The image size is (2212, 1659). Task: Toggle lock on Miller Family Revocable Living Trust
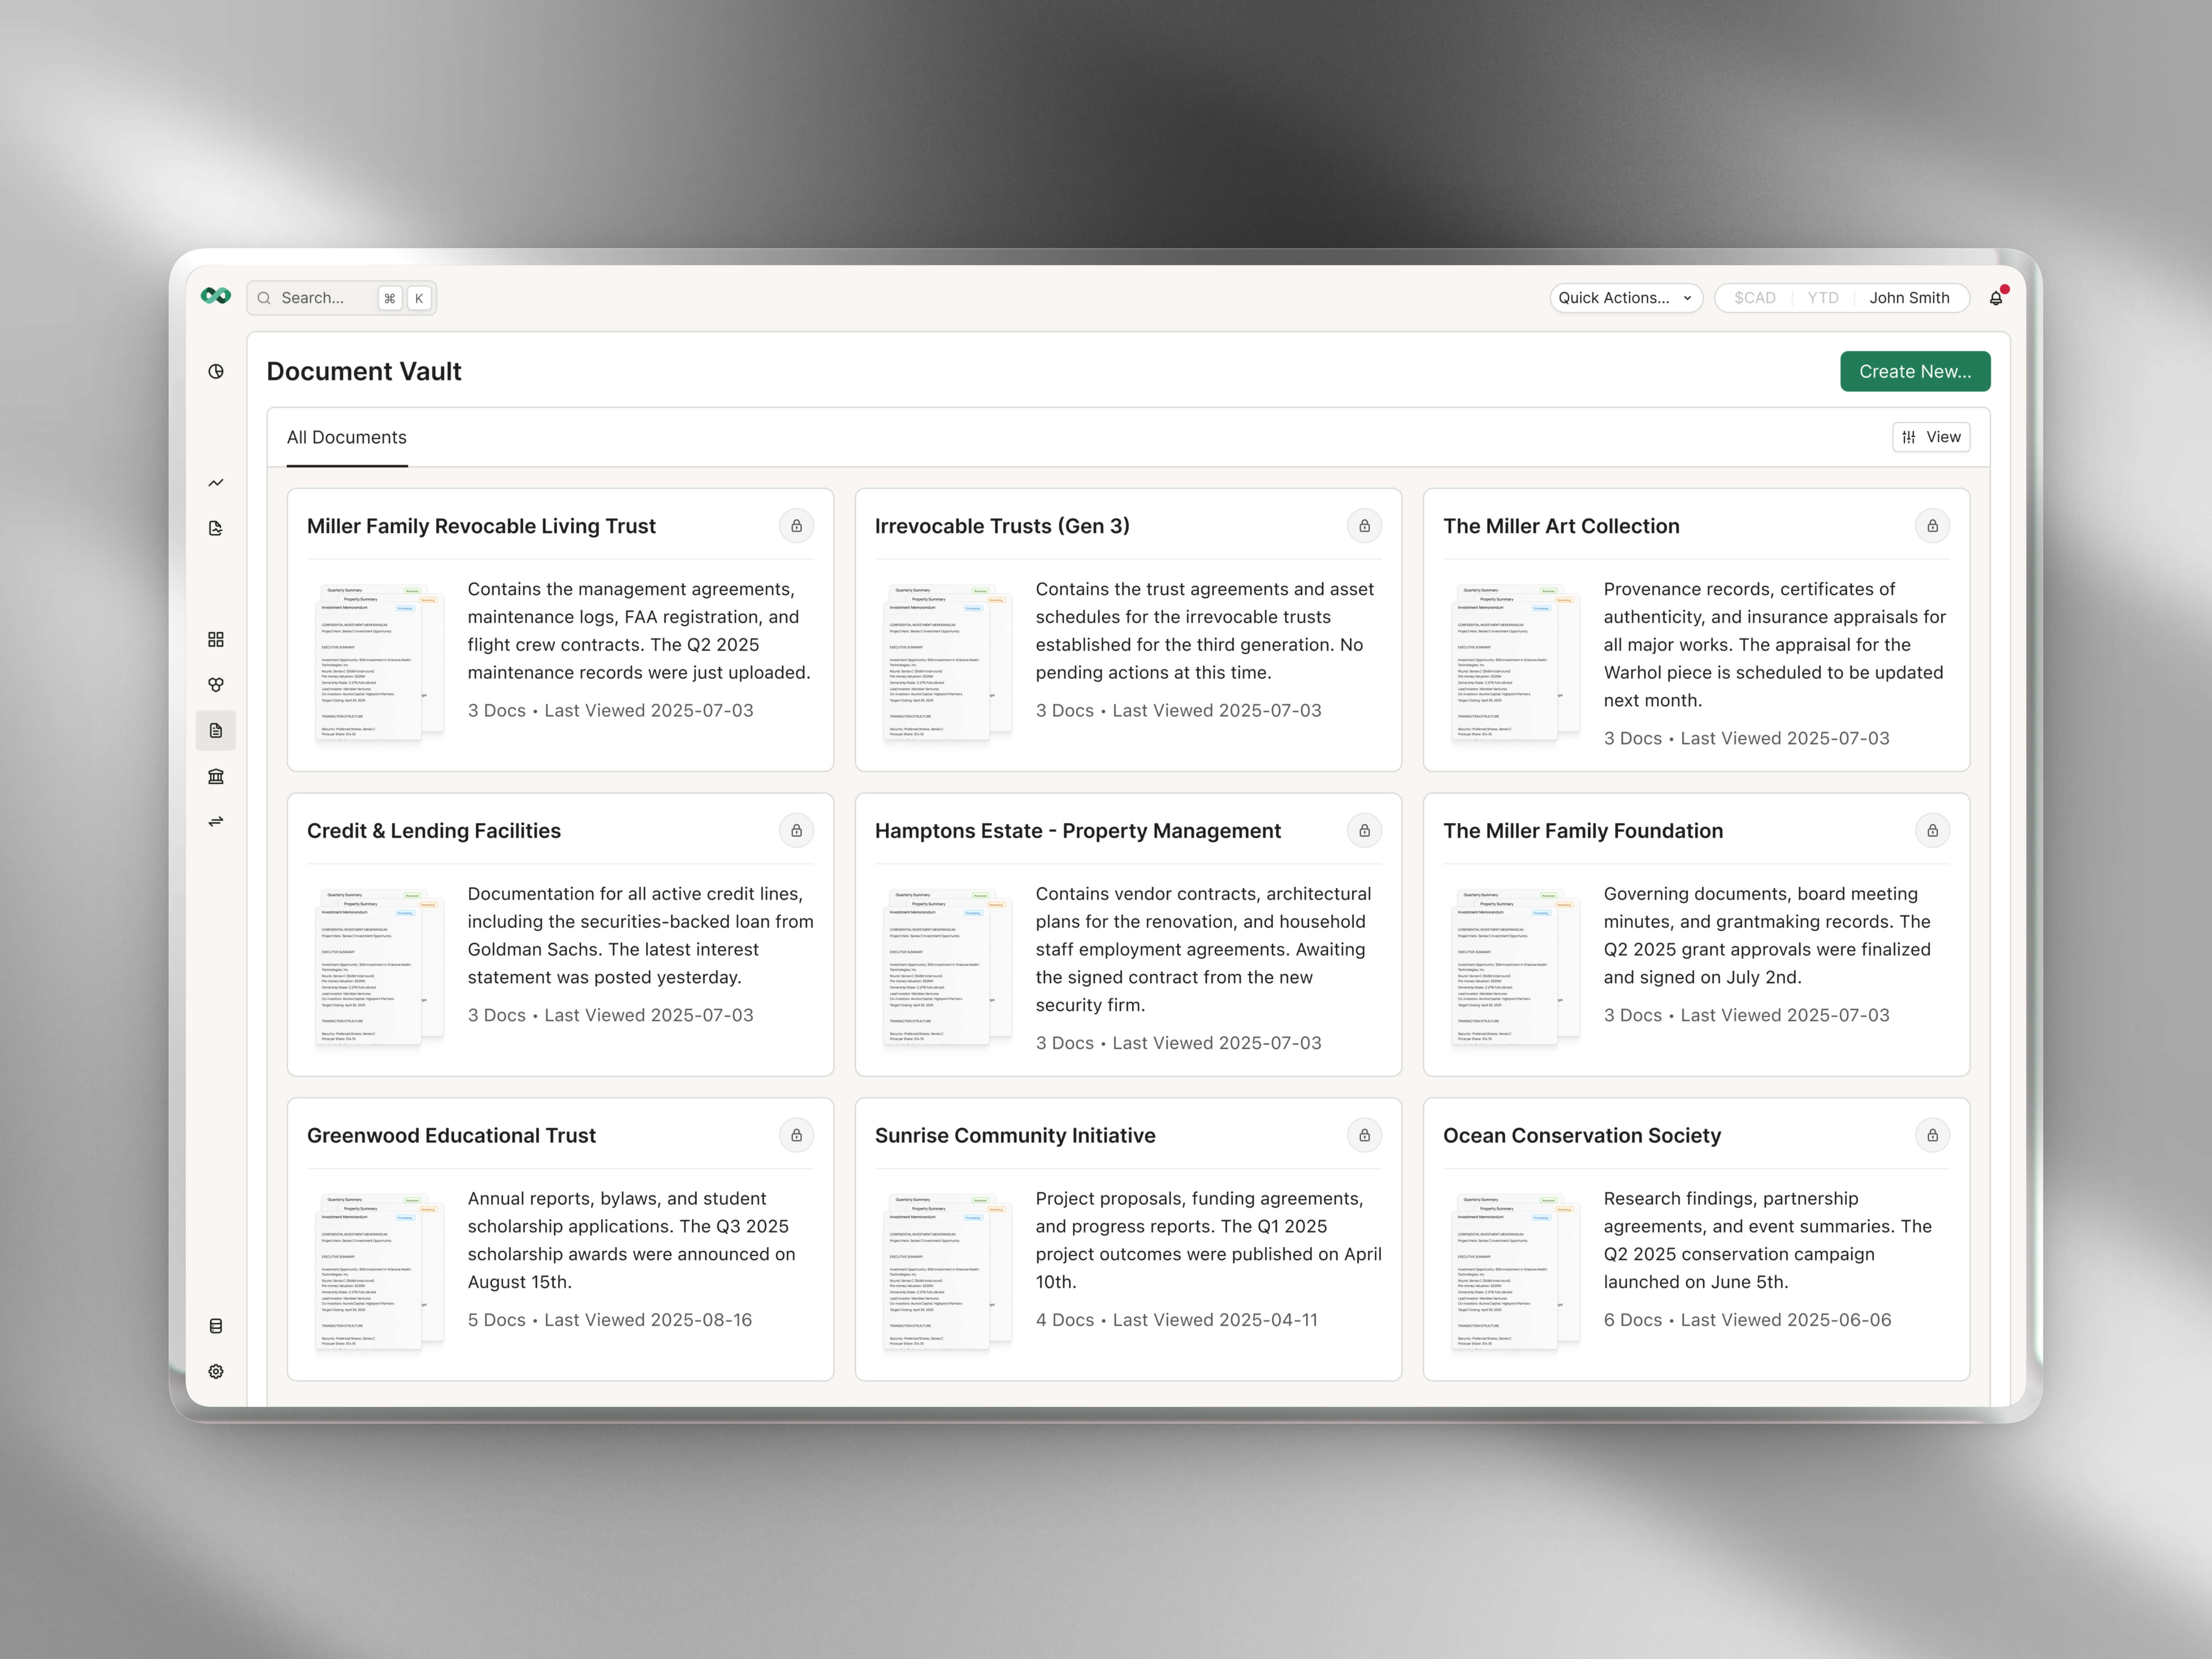(x=796, y=526)
